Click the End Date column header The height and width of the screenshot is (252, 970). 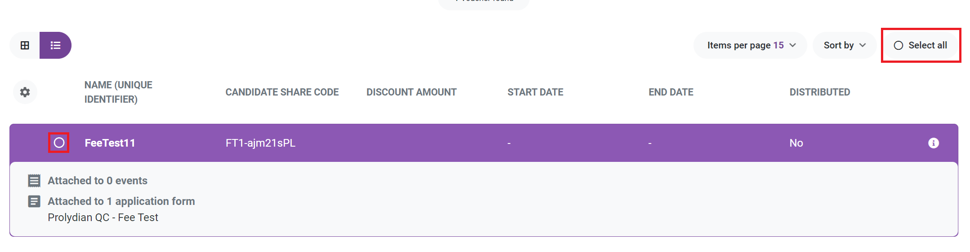click(671, 92)
